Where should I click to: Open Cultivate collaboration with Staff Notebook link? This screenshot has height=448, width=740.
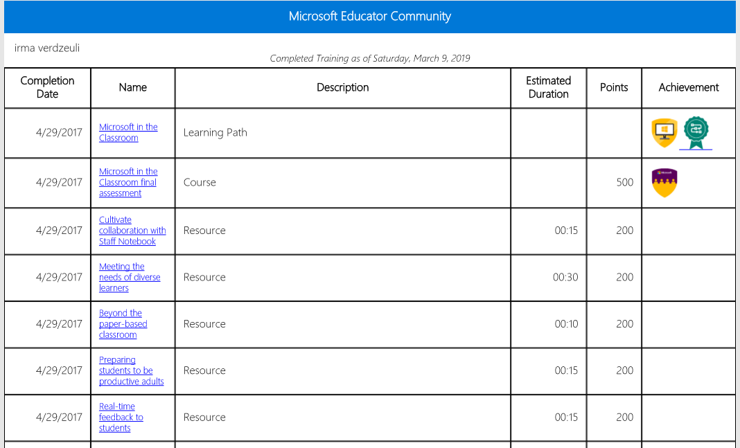132,231
